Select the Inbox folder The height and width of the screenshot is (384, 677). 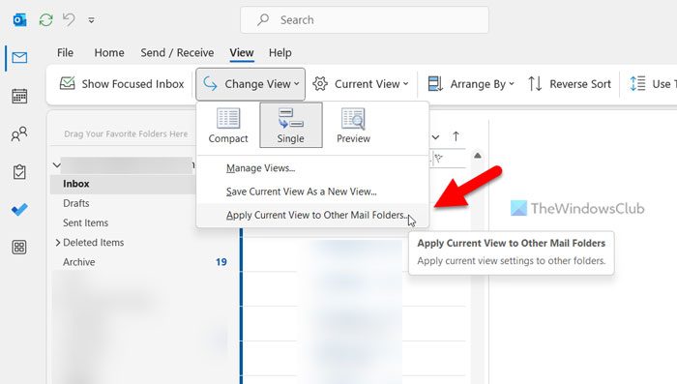click(124, 184)
